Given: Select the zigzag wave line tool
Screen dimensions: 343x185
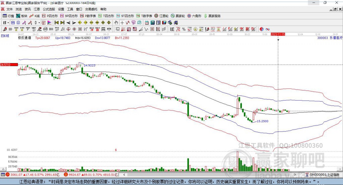Looking at the screenshot, I should 146,29.
